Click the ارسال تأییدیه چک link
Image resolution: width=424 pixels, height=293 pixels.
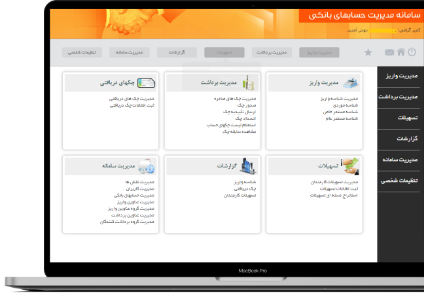[x=239, y=112]
